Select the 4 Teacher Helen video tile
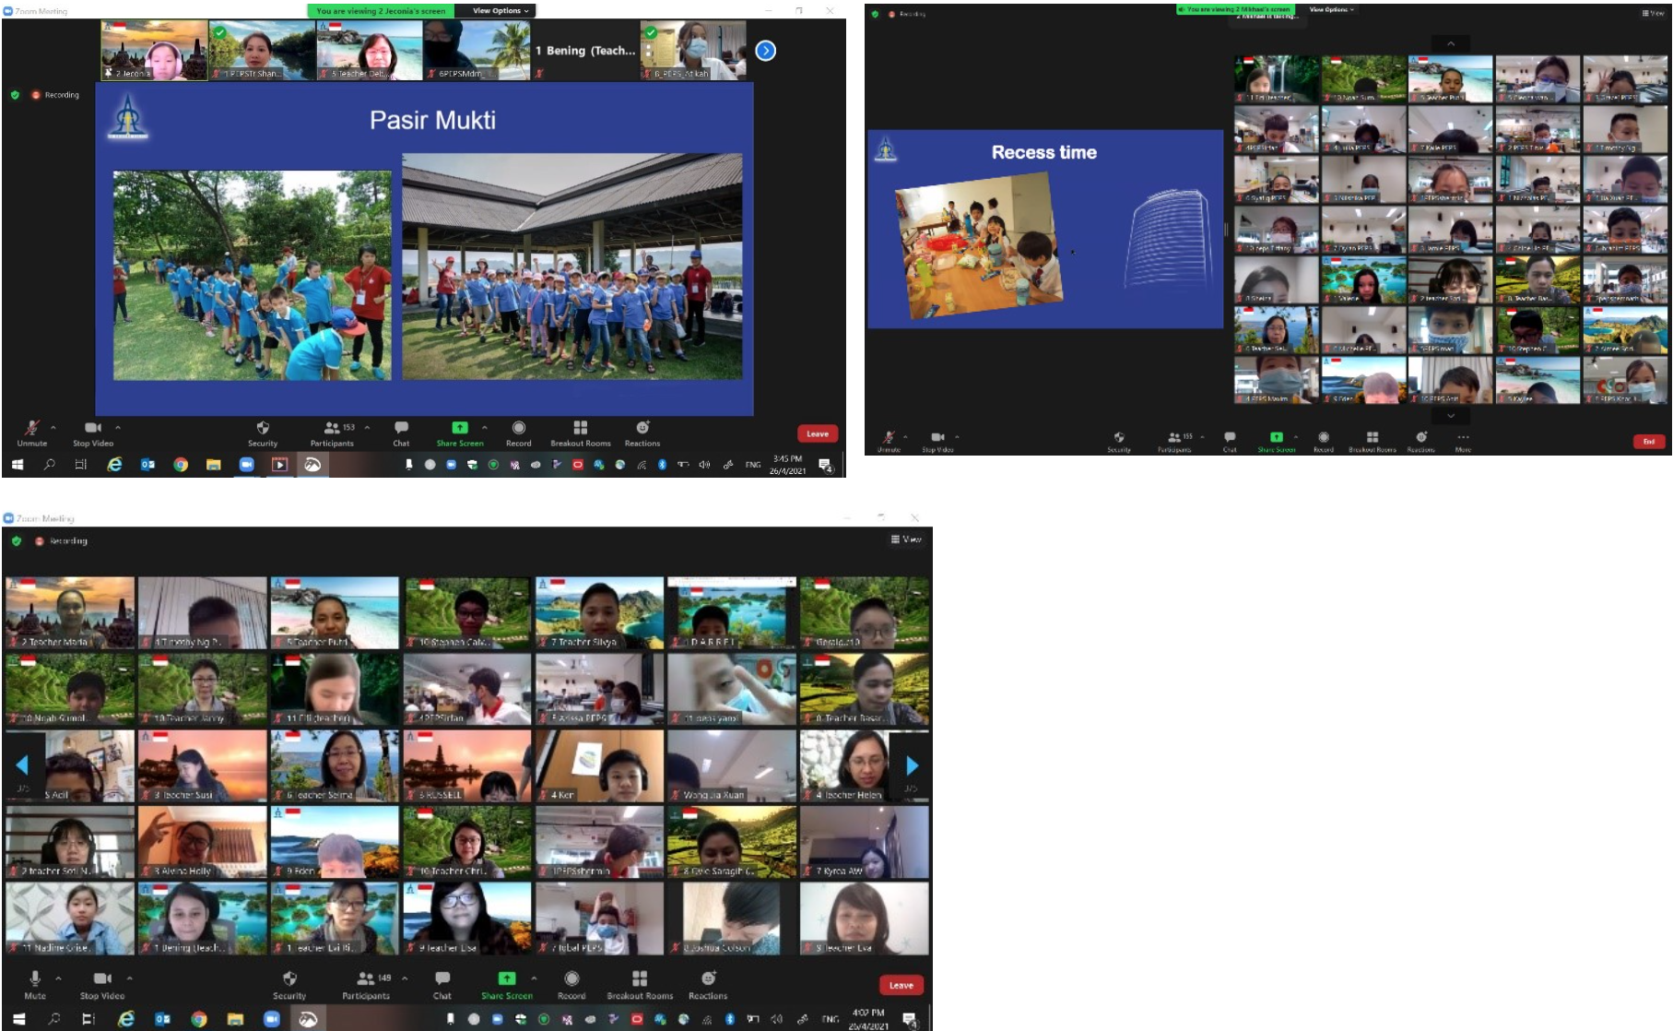Image resolution: width=1673 pixels, height=1031 pixels. tap(865, 765)
